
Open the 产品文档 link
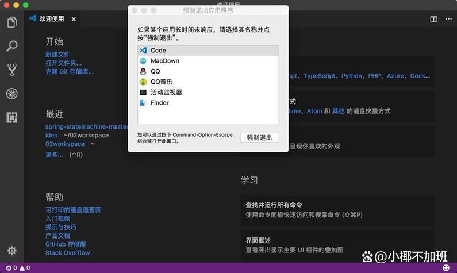pos(57,236)
